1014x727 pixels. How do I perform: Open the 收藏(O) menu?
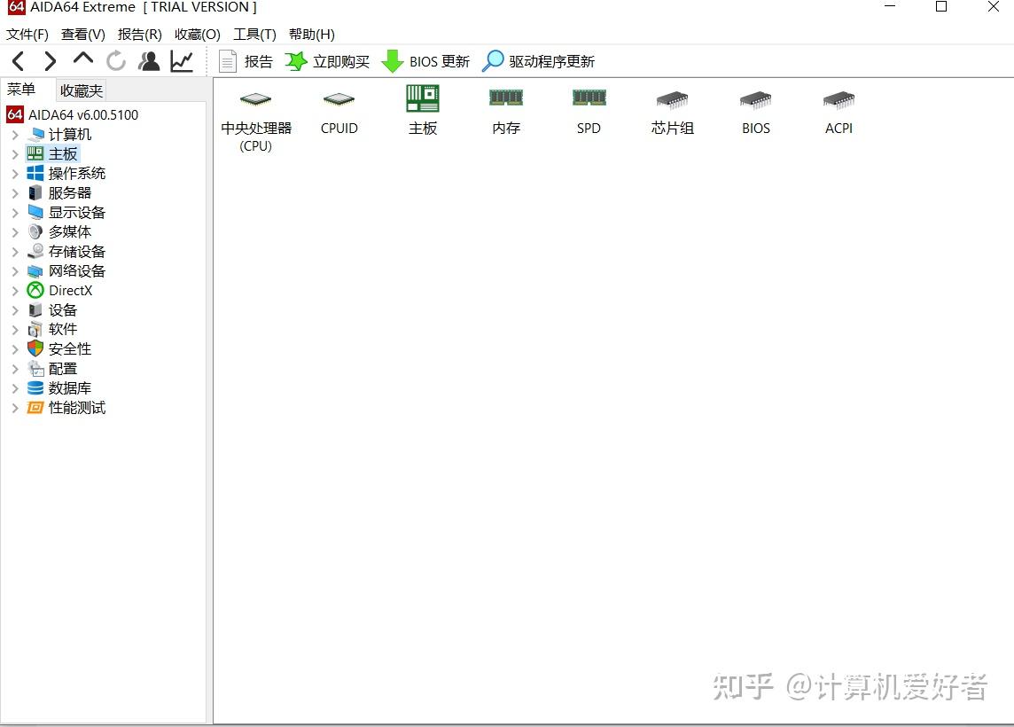click(198, 35)
